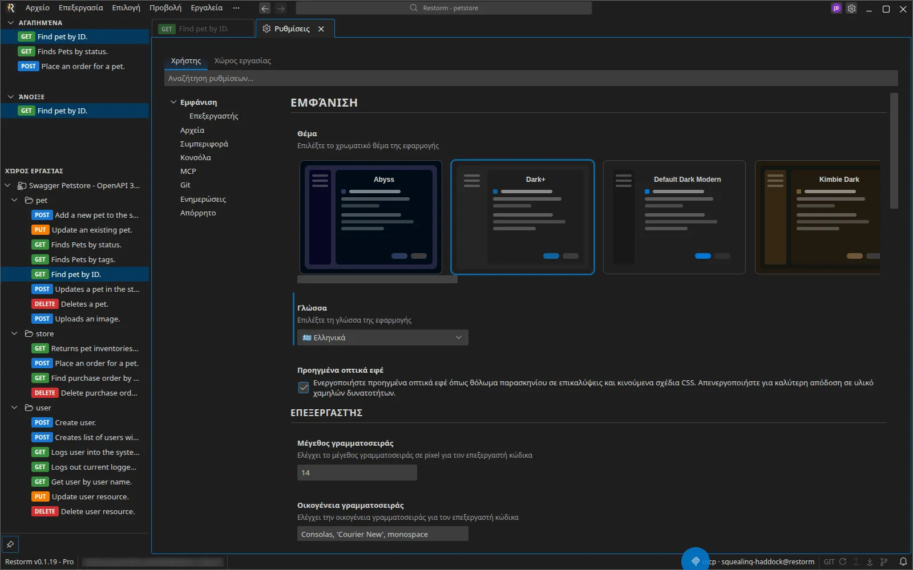The width and height of the screenshot is (913, 570).
Task: Toggle the Προηγμένα οπτικά εφέ checkbox
Action: click(304, 388)
